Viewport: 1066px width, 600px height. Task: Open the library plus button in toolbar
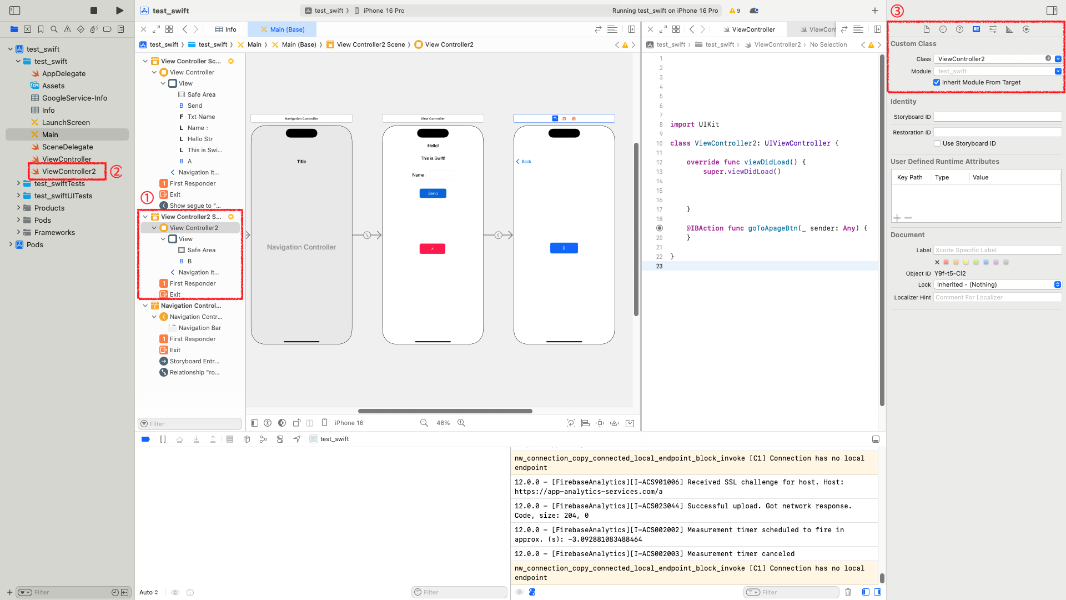(875, 11)
